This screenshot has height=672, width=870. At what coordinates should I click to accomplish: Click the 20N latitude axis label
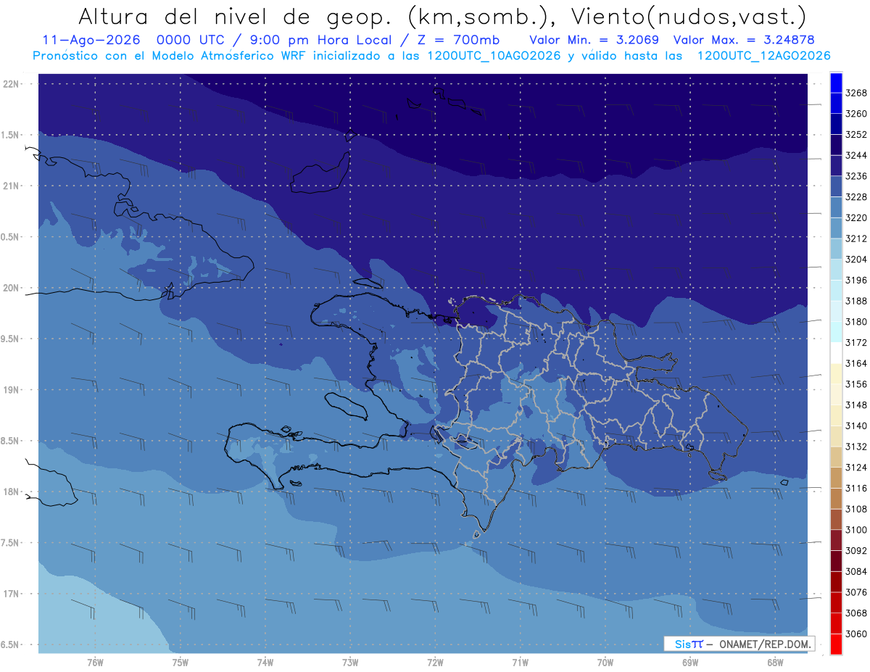11,288
